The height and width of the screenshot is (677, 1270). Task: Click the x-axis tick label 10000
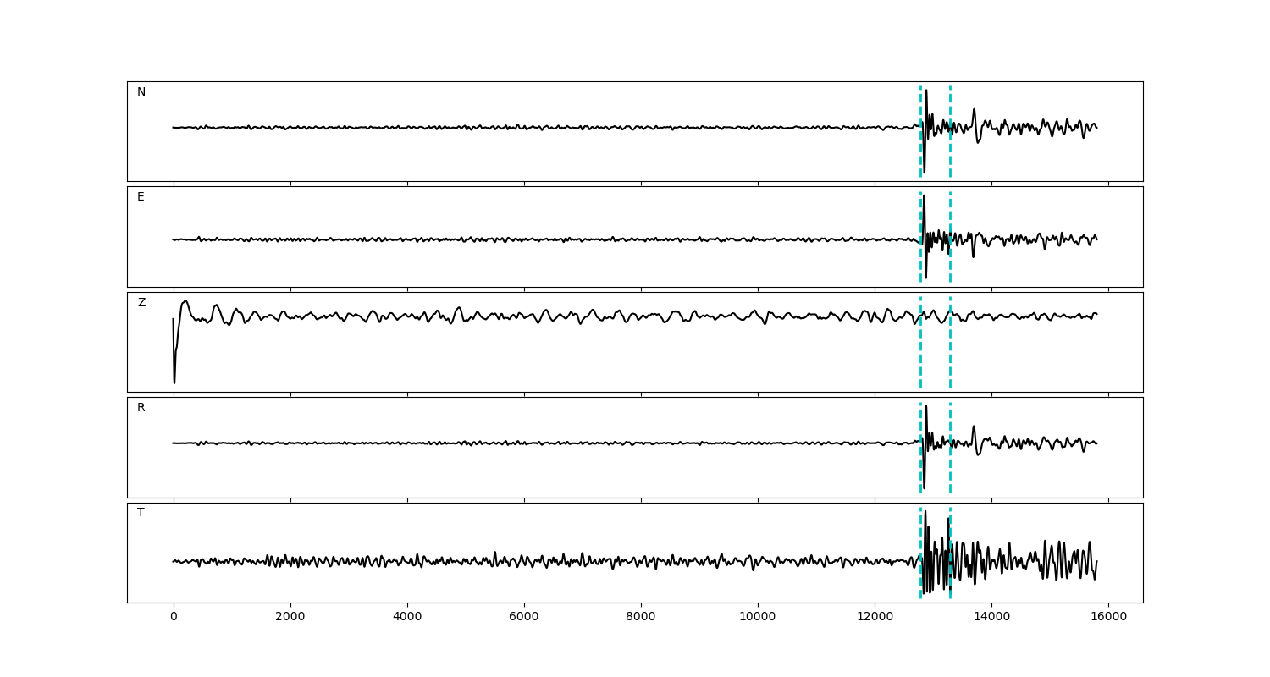click(x=758, y=618)
